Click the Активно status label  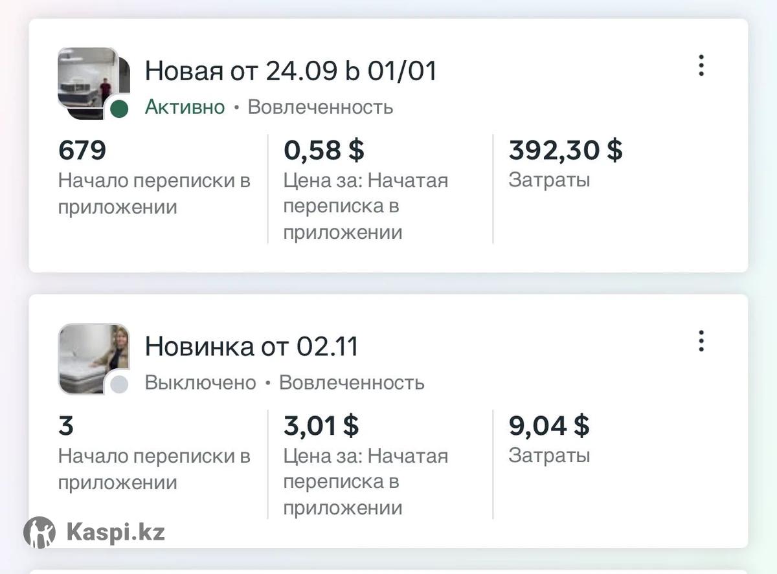[x=185, y=107]
